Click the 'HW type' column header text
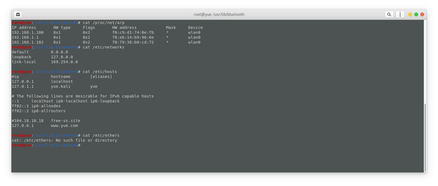This screenshot has width=438, height=186. pos(62,28)
